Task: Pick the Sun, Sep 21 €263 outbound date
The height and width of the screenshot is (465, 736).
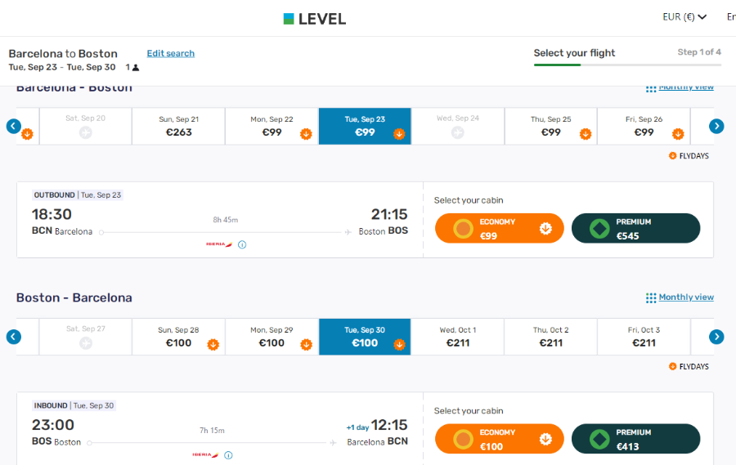Action: pyautogui.click(x=179, y=126)
